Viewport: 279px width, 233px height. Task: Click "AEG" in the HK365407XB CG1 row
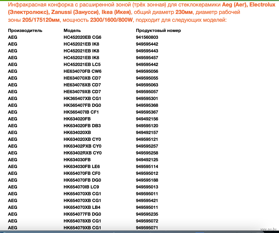pos(13,98)
